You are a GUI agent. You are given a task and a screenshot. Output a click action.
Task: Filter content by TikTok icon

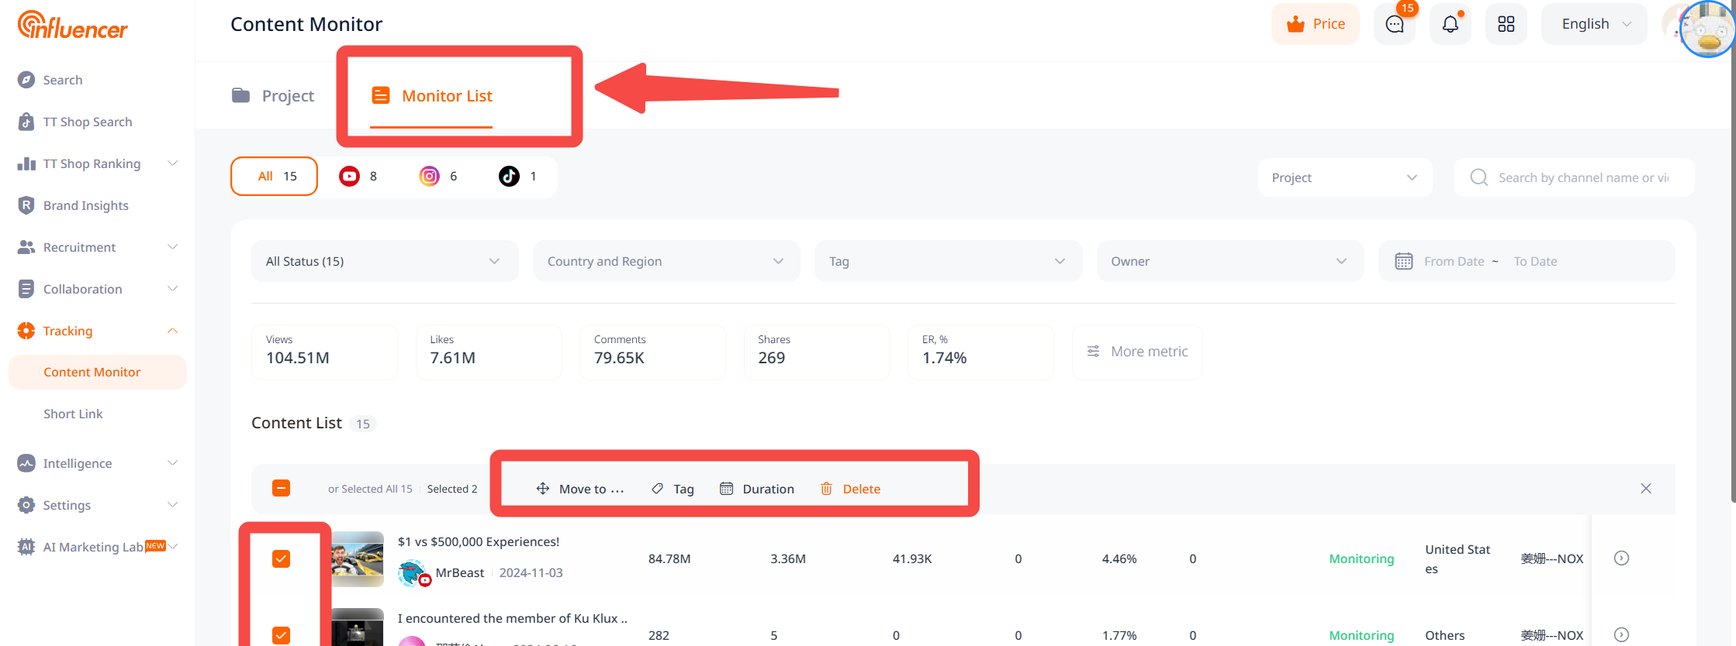509,177
